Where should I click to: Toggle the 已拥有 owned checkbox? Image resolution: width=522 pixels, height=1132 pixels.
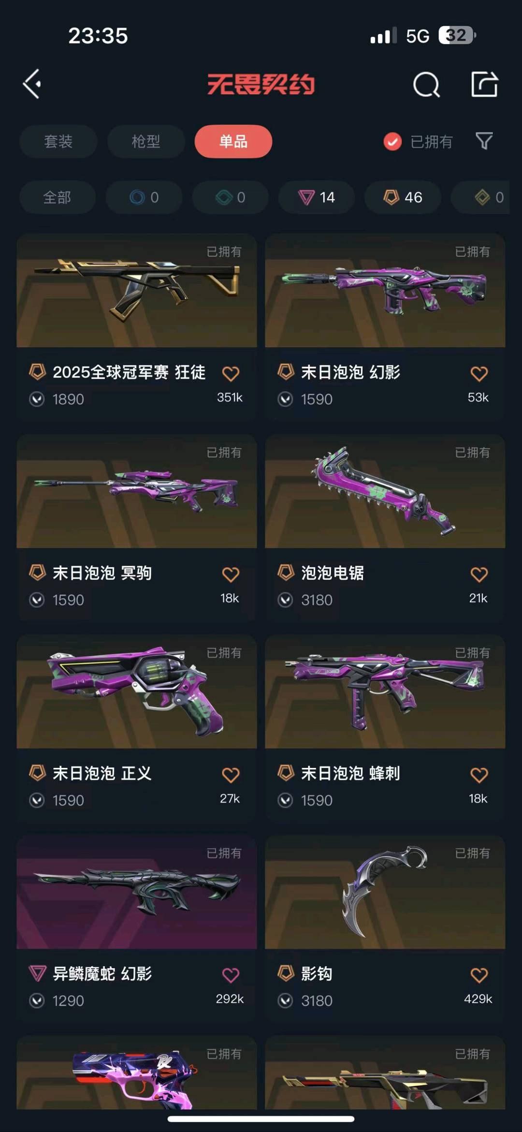click(392, 141)
